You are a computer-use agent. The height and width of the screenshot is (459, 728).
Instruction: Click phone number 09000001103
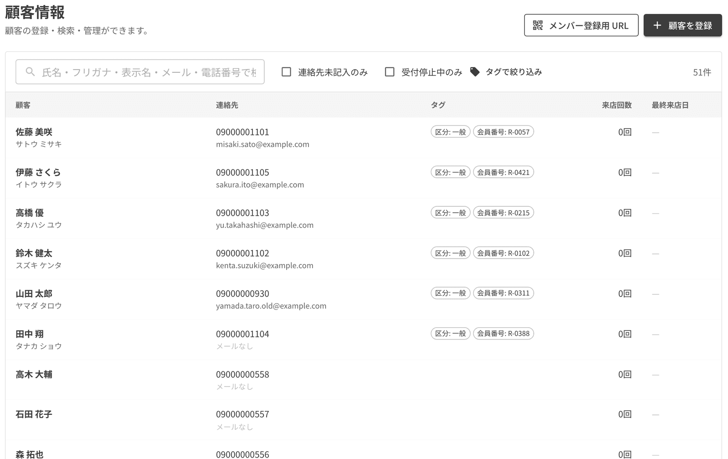[x=243, y=213]
